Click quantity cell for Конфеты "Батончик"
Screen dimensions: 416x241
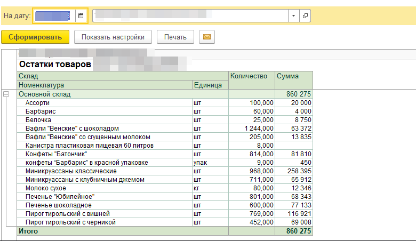pyautogui.click(x=252, y=154)
